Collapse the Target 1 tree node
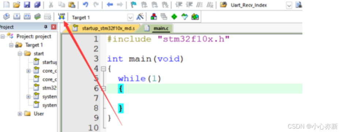 coord(11,45)
